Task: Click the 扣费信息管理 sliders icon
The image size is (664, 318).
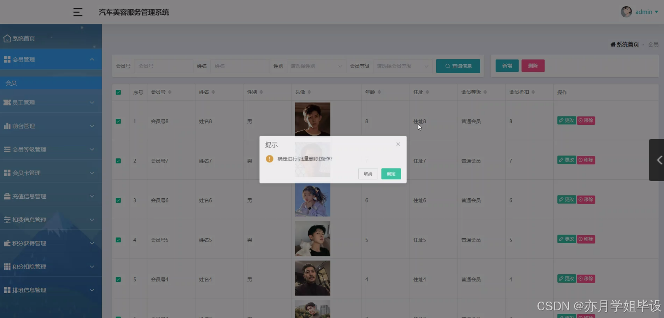Action: pyautogui.click(x=7, y=220)
